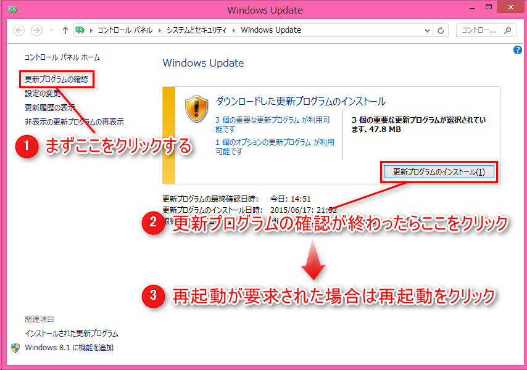Select the コントロール パネル breadcrumb
The image size is (527, 370).
[x=125, y=30]
